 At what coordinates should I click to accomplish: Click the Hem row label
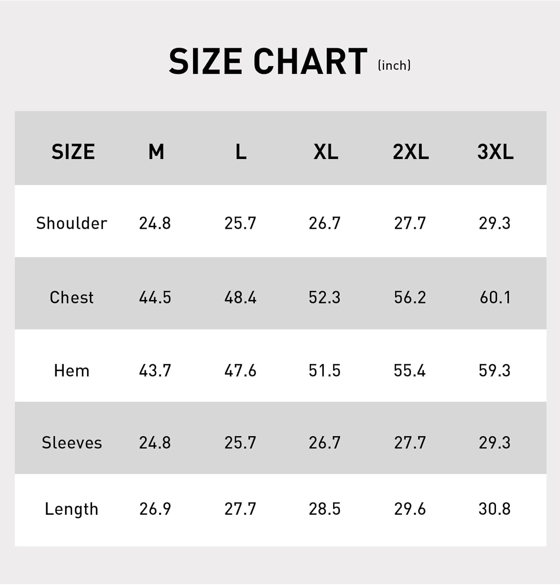point(72,370)
